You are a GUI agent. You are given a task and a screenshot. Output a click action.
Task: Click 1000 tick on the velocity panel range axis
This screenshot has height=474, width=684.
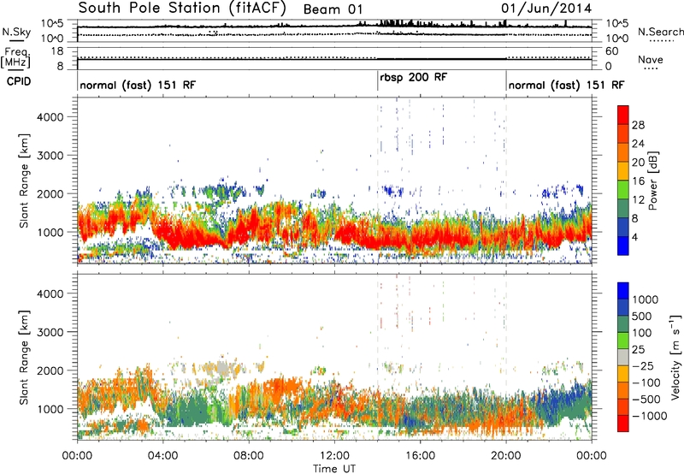[x=50, y=409]
